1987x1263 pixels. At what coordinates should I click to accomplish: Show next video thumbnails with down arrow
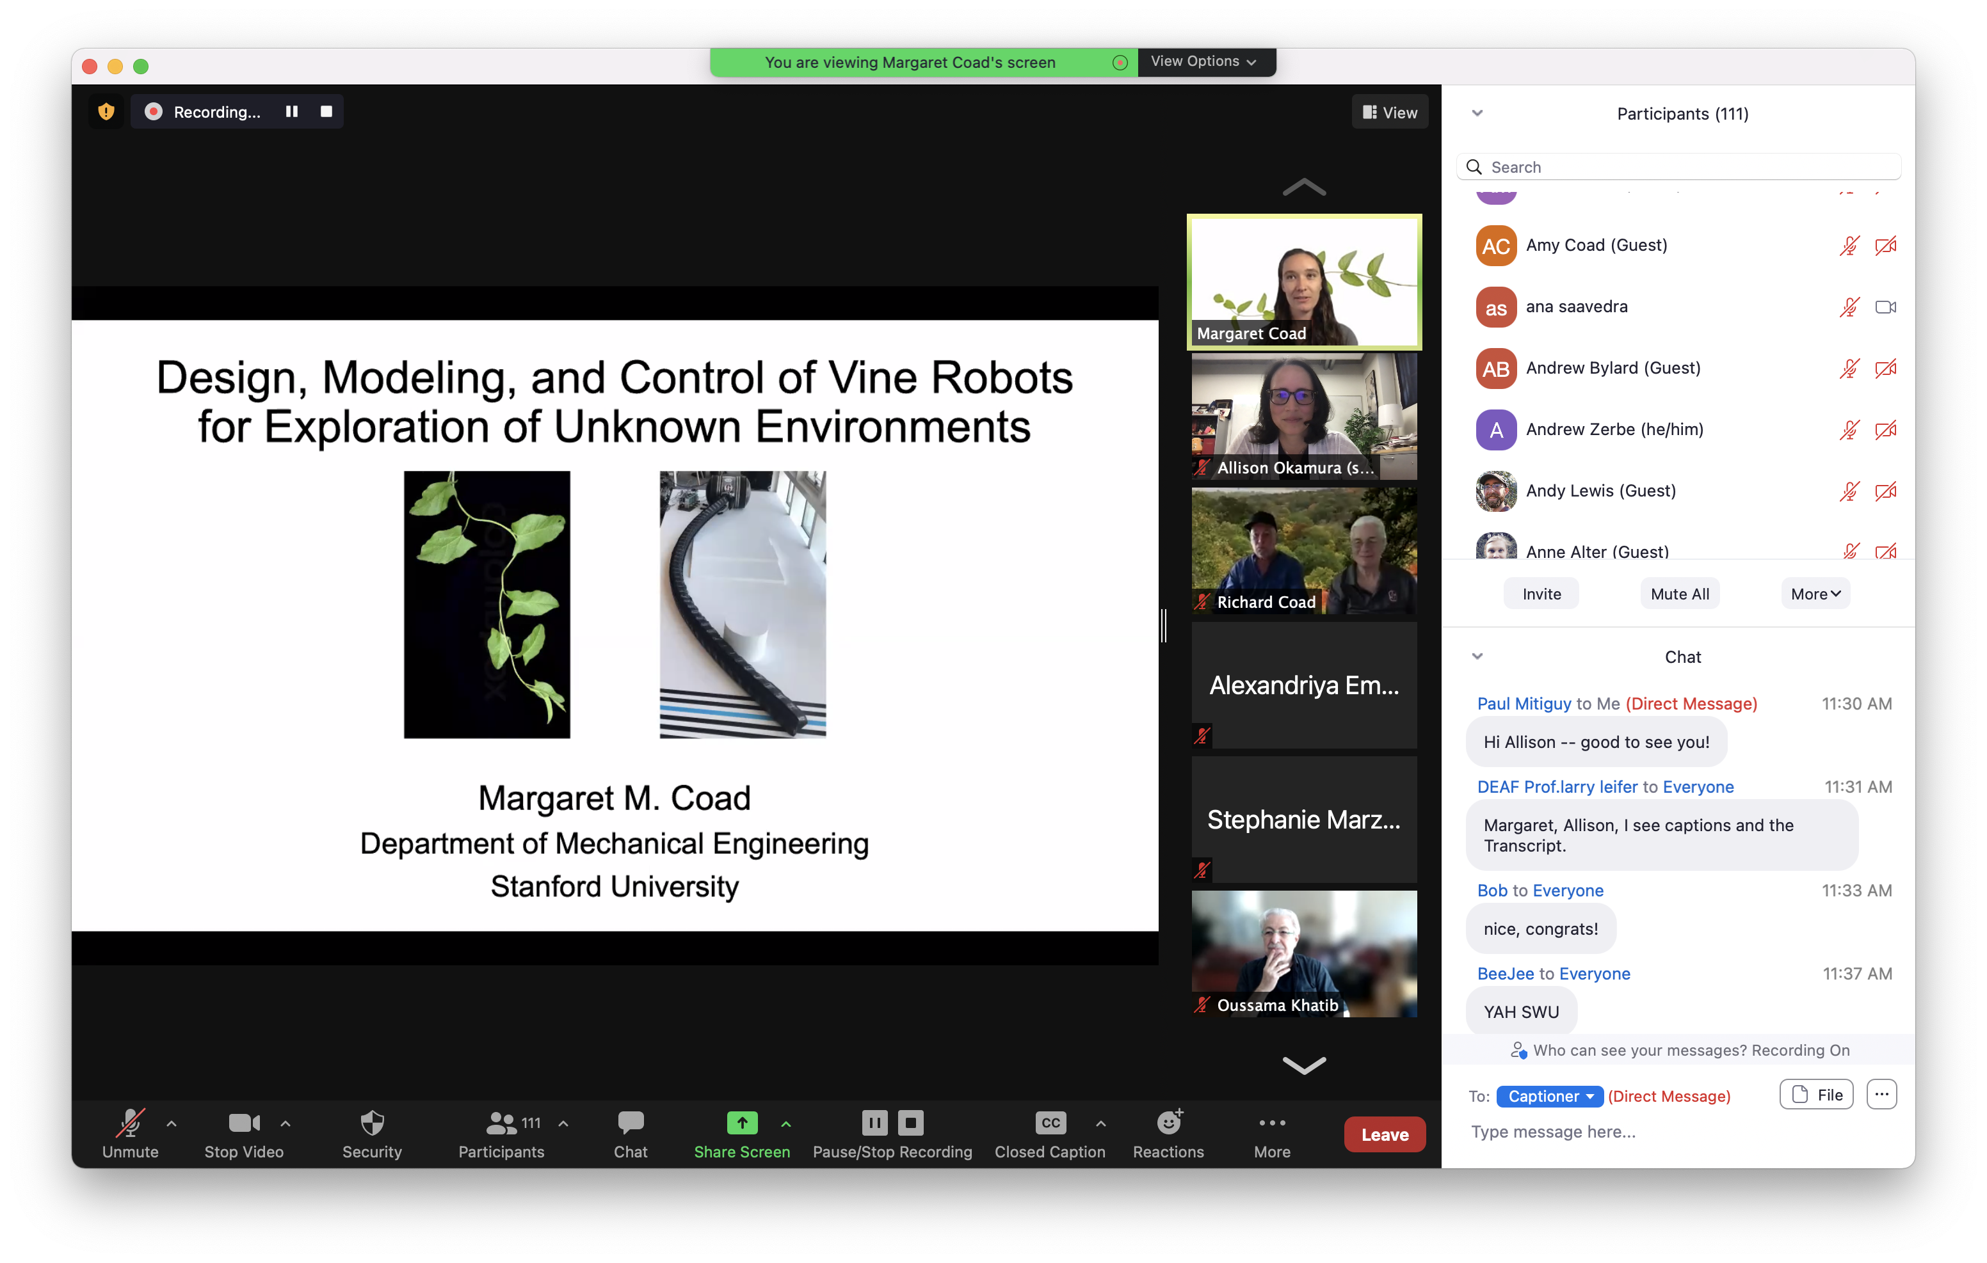coord(1304,1065)
